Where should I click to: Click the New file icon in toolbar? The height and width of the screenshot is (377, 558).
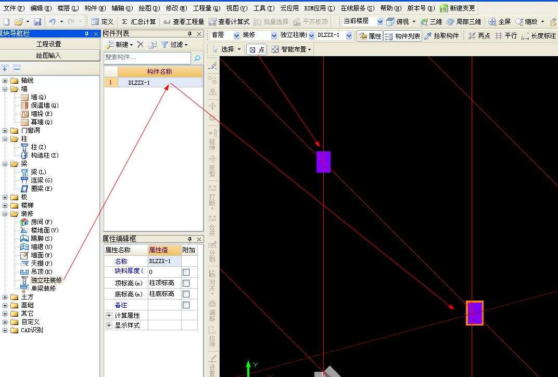tap(6, 22)
